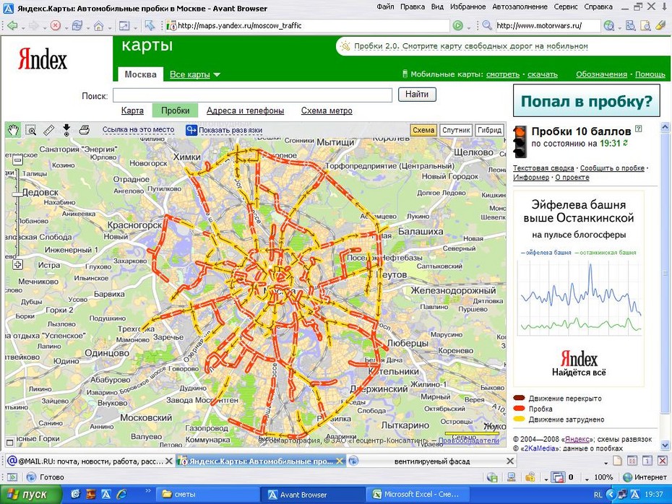The height and width of the screenshot is (504, 672).
Task: Open the Текстовая сводка link
Action: 543,168
